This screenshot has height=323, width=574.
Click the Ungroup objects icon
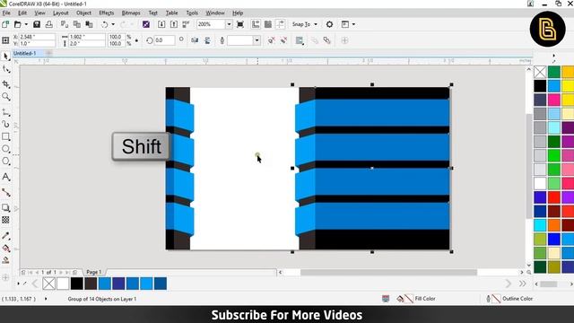[271, 40]
